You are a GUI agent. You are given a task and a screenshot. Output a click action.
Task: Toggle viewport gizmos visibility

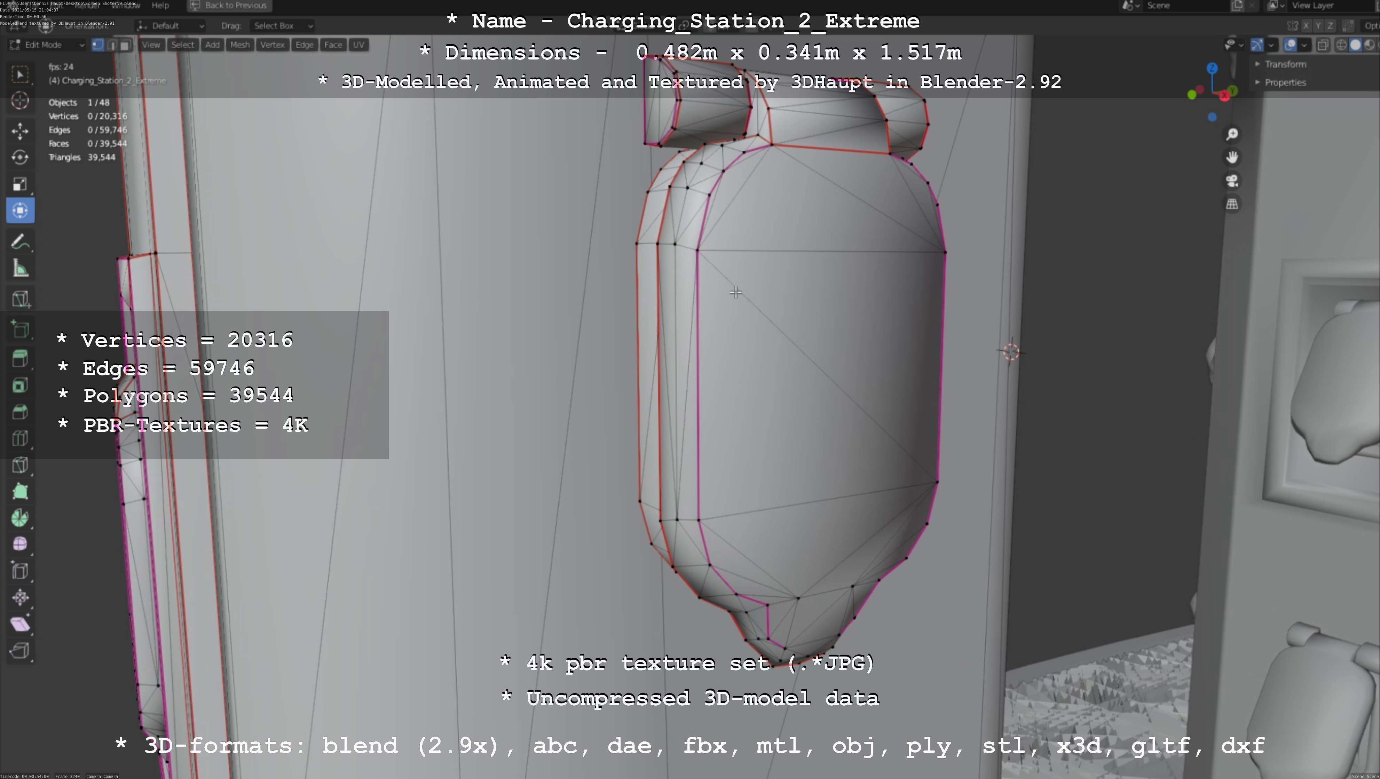(x=1257, y=45)
